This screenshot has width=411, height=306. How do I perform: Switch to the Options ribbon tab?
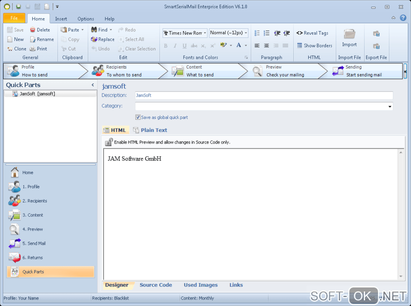(86, 19)
